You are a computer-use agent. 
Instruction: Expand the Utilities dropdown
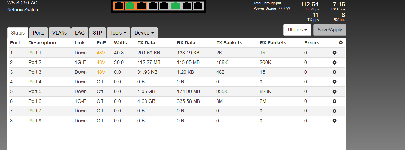click(x=297, y=30)
